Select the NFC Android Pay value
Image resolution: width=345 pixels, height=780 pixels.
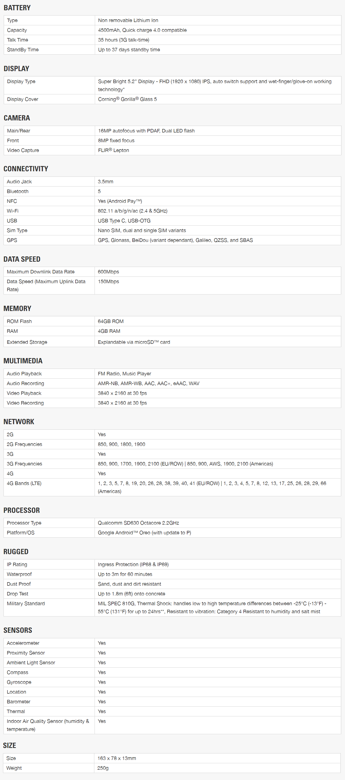point(120,201)
